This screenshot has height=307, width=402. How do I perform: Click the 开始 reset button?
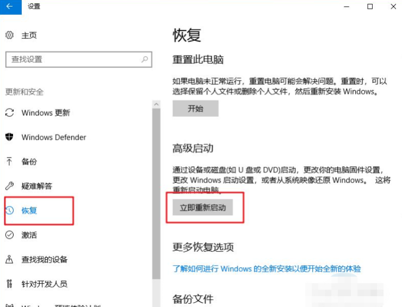[x=195, y=109]
